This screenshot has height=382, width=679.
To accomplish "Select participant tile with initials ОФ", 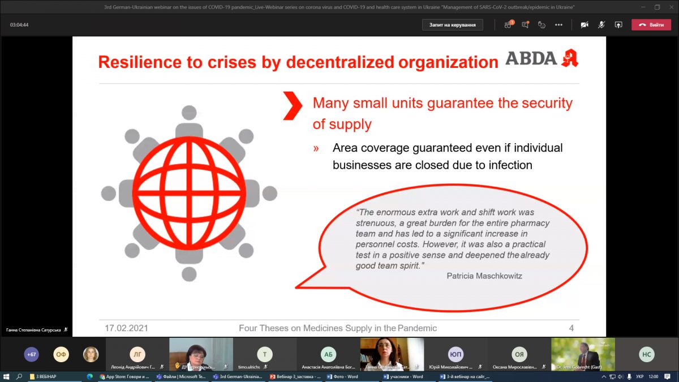I will 61,355.
